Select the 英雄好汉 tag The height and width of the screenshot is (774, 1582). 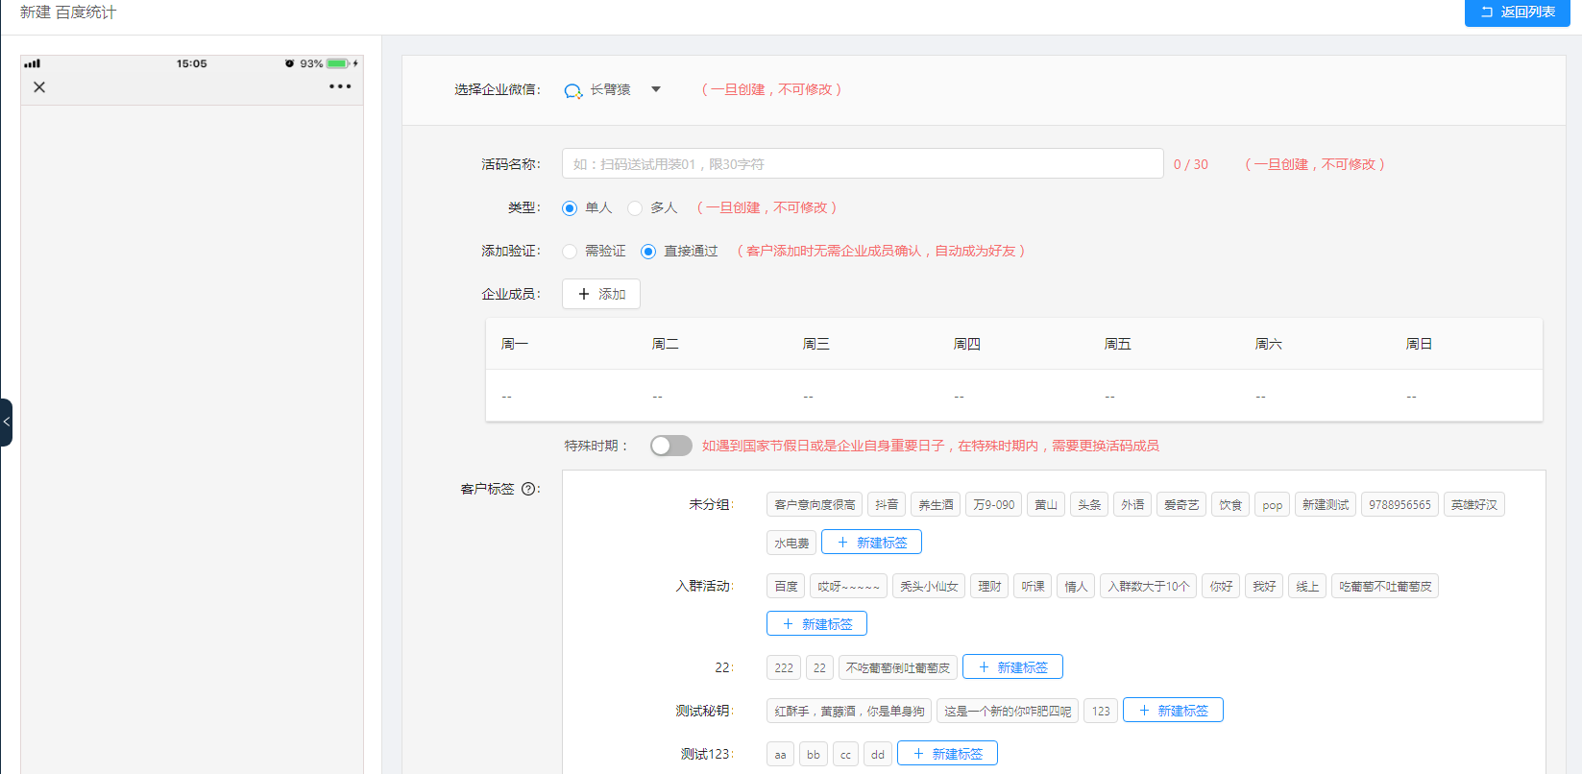coord(1474,505)
